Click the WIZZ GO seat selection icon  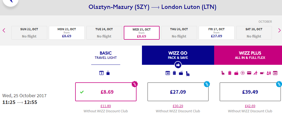tap(188, 73)
